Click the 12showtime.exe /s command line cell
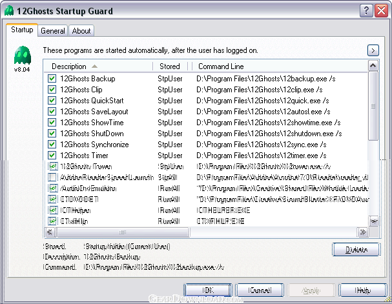 [x=269, y=123]
